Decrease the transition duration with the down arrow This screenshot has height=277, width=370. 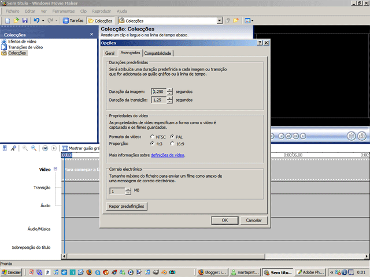(x=169, y=102)
